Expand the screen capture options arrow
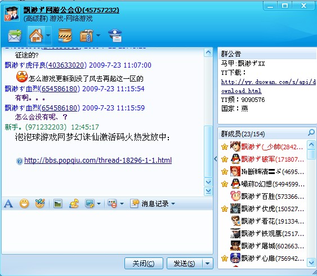The width and height of the screenshot is (317, 276). (99, 203)
